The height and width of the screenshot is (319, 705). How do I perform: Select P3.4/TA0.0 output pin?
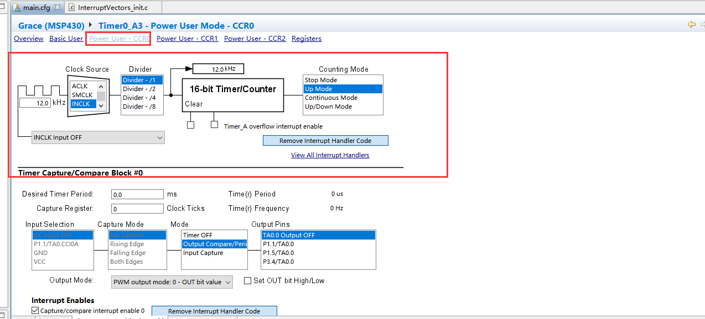pos(318,262)
